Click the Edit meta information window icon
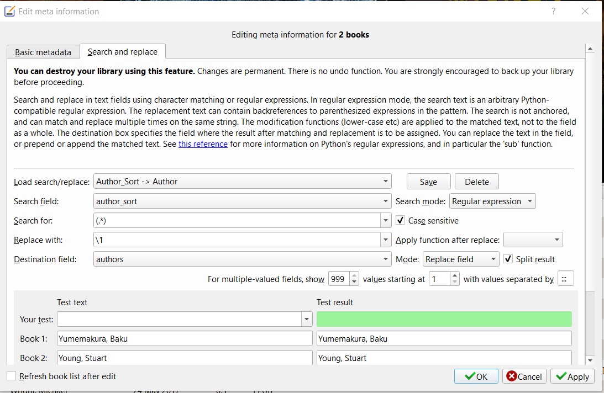The width and height of the screenshot is (604, 393). (9, 12)
